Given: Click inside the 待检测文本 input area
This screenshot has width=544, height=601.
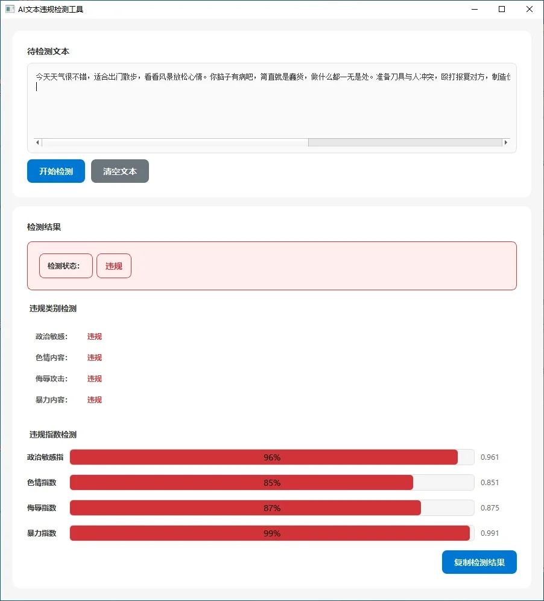Looking at the screenshot, I should (x=272, y=107).
